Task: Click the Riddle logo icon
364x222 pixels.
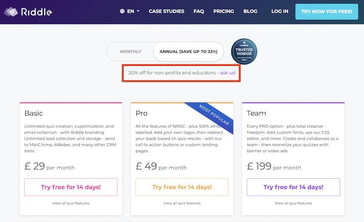Action: click(x=11, y=12)
